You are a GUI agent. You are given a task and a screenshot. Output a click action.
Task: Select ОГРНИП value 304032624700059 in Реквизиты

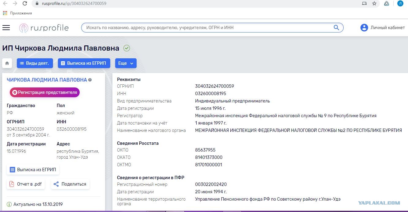[214, 86]
